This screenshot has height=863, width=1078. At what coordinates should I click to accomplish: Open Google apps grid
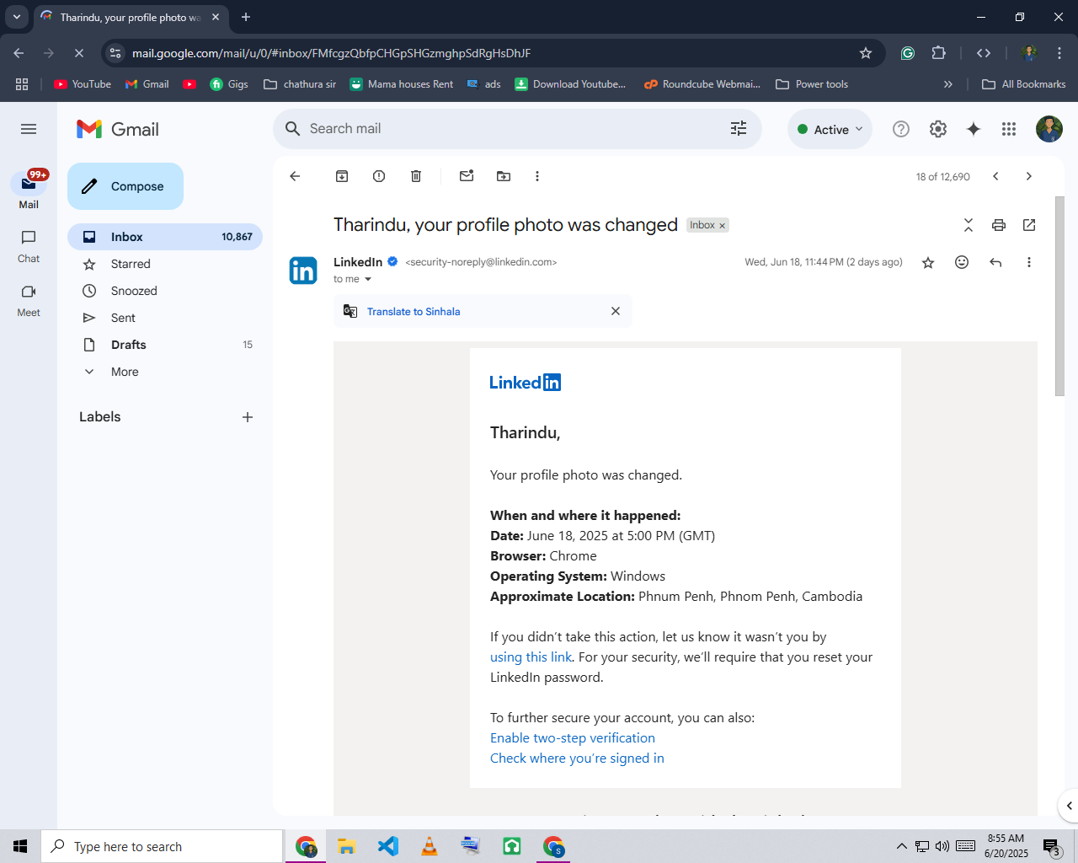(1009, 129)
